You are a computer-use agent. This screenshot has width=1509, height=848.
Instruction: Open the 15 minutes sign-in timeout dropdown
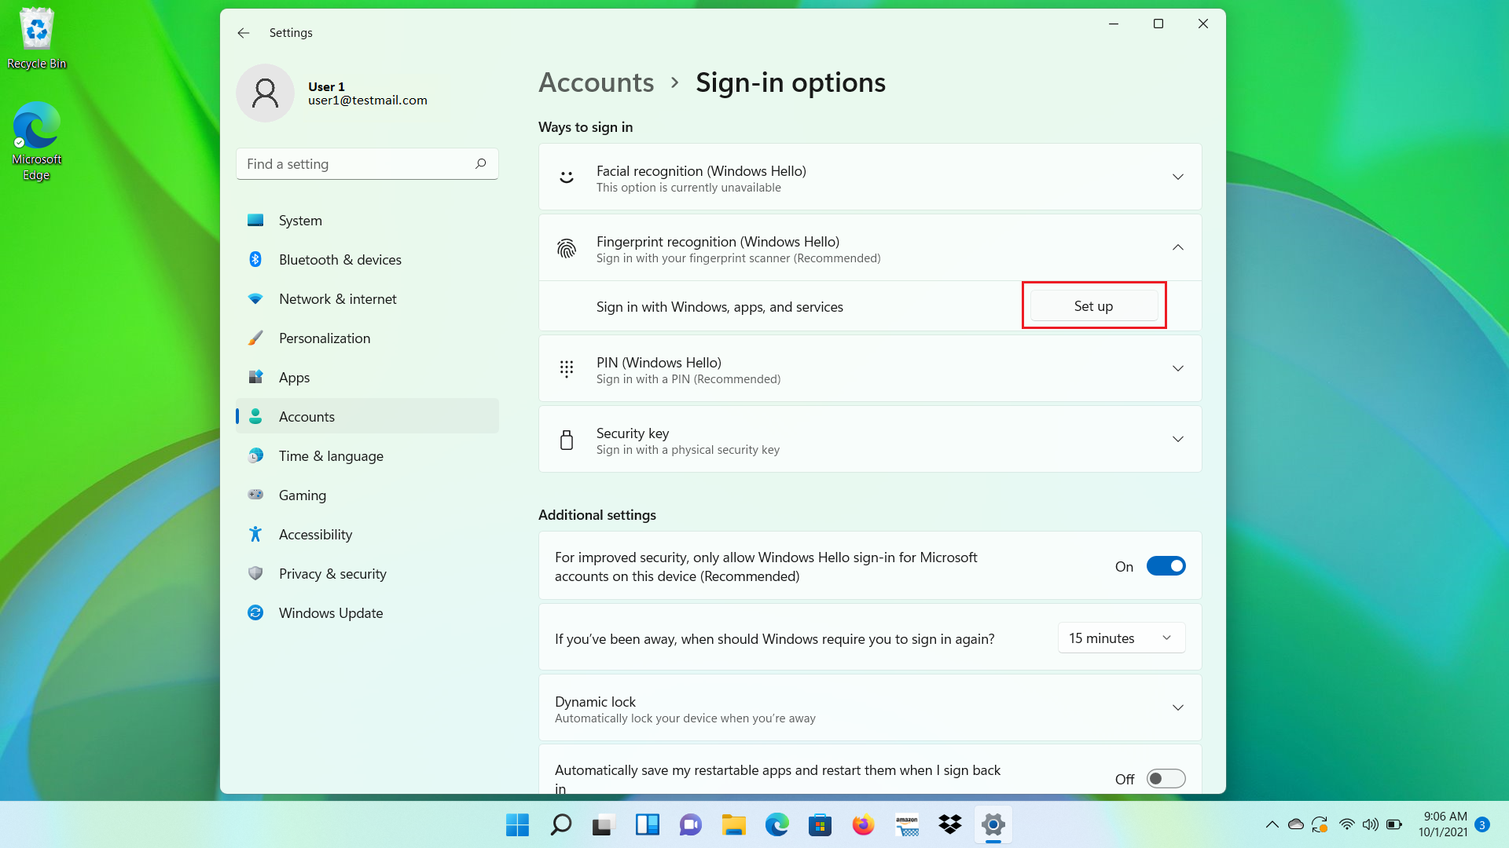click(1121, 638)
